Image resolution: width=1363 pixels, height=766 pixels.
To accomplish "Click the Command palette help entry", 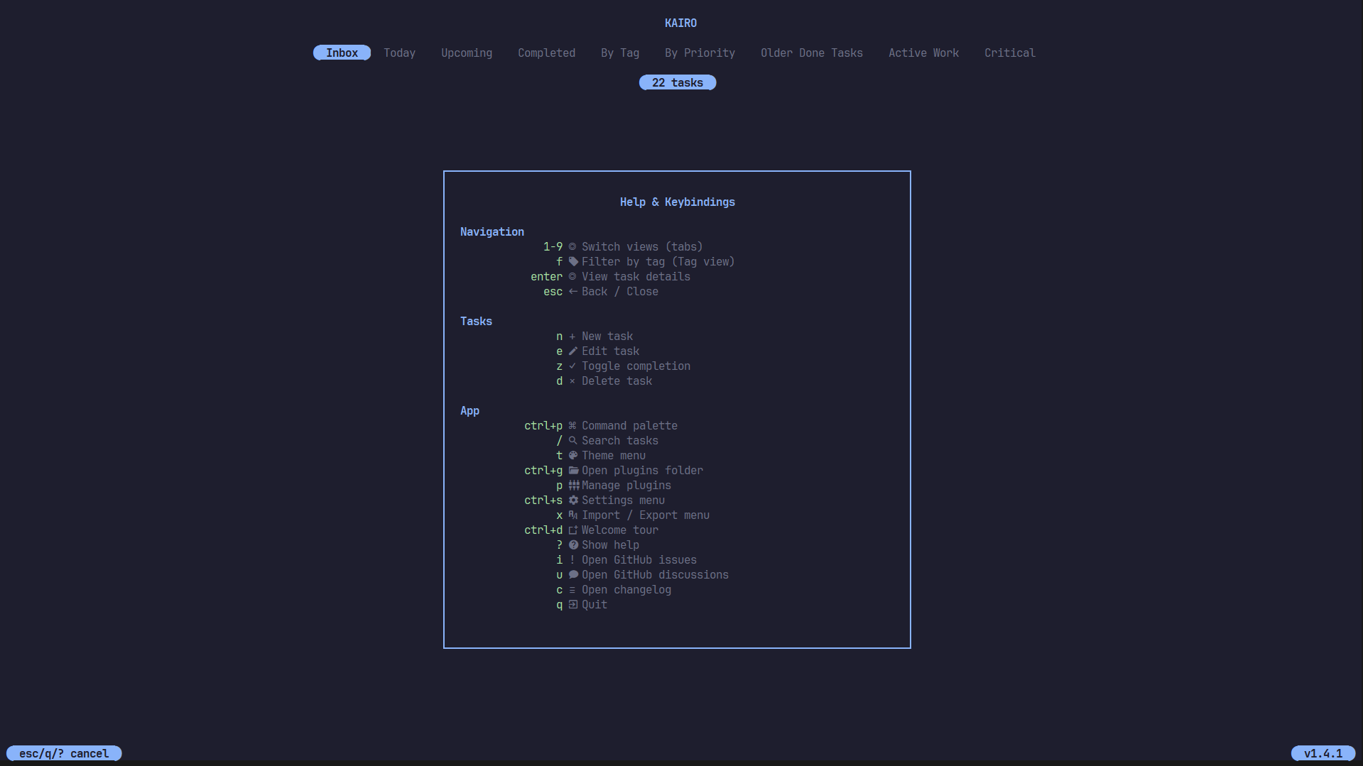I will pos(601,426).
